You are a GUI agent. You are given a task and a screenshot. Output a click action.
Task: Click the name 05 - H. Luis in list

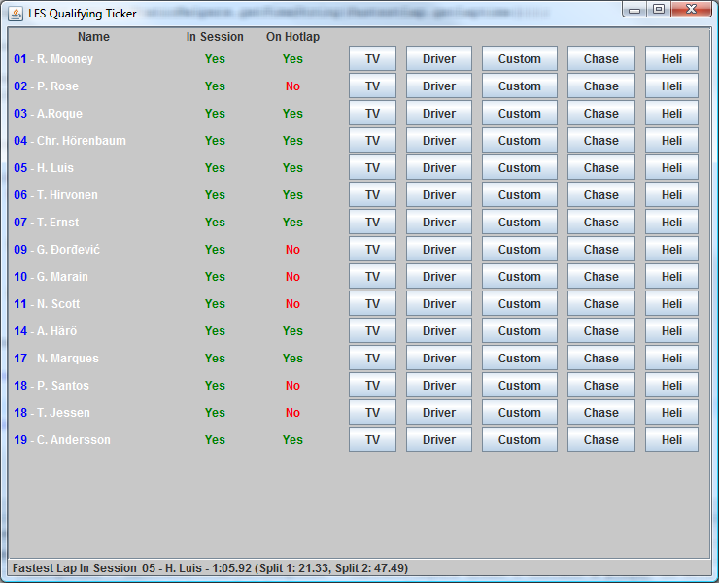click(x=44, y=167)
